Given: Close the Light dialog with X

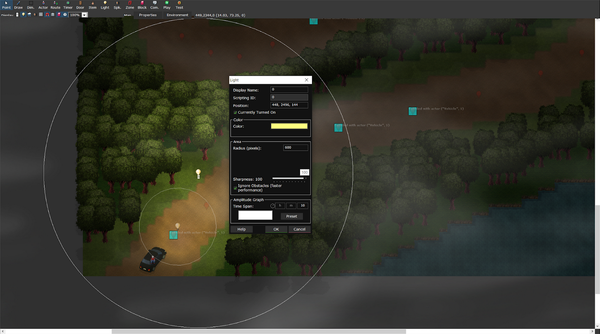Looking at the screenshot, I should click(x=307, y=80).
